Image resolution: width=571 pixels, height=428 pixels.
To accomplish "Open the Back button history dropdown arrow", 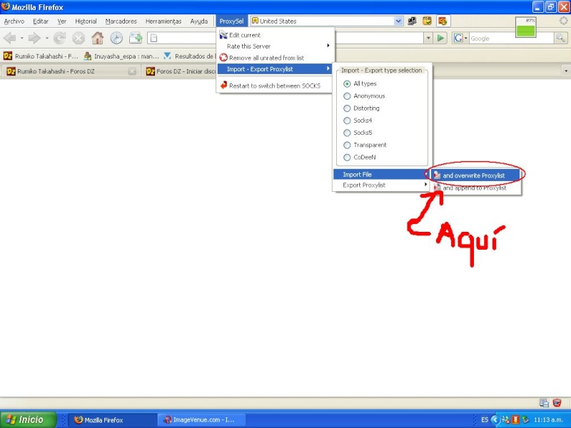I will (21, 38).
